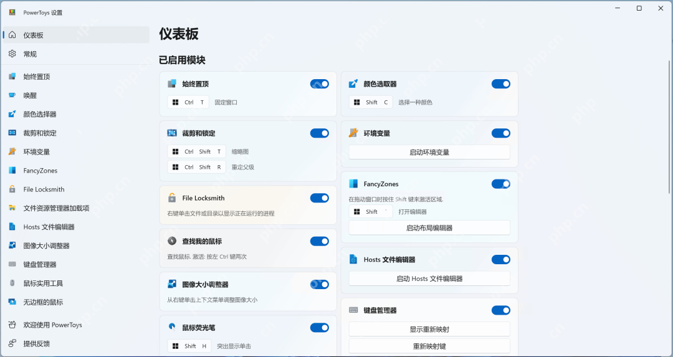Turn off the 颜色选取器 toggle

point(500,83)
